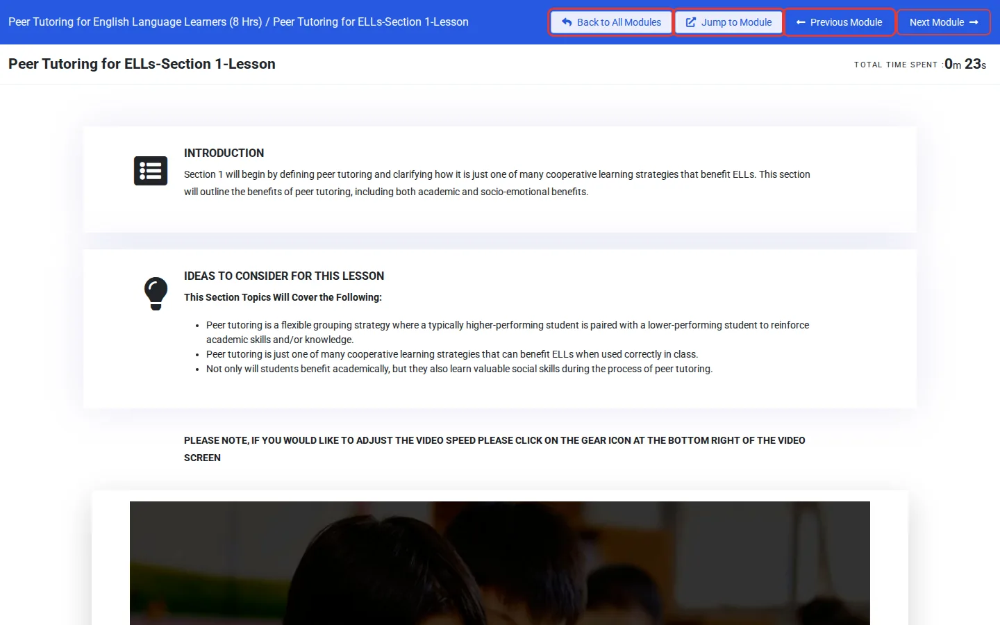The width and height of the screenshot is (1000, 625).
Task: Click the Back to All Modules button
Action: click(611, 22)
